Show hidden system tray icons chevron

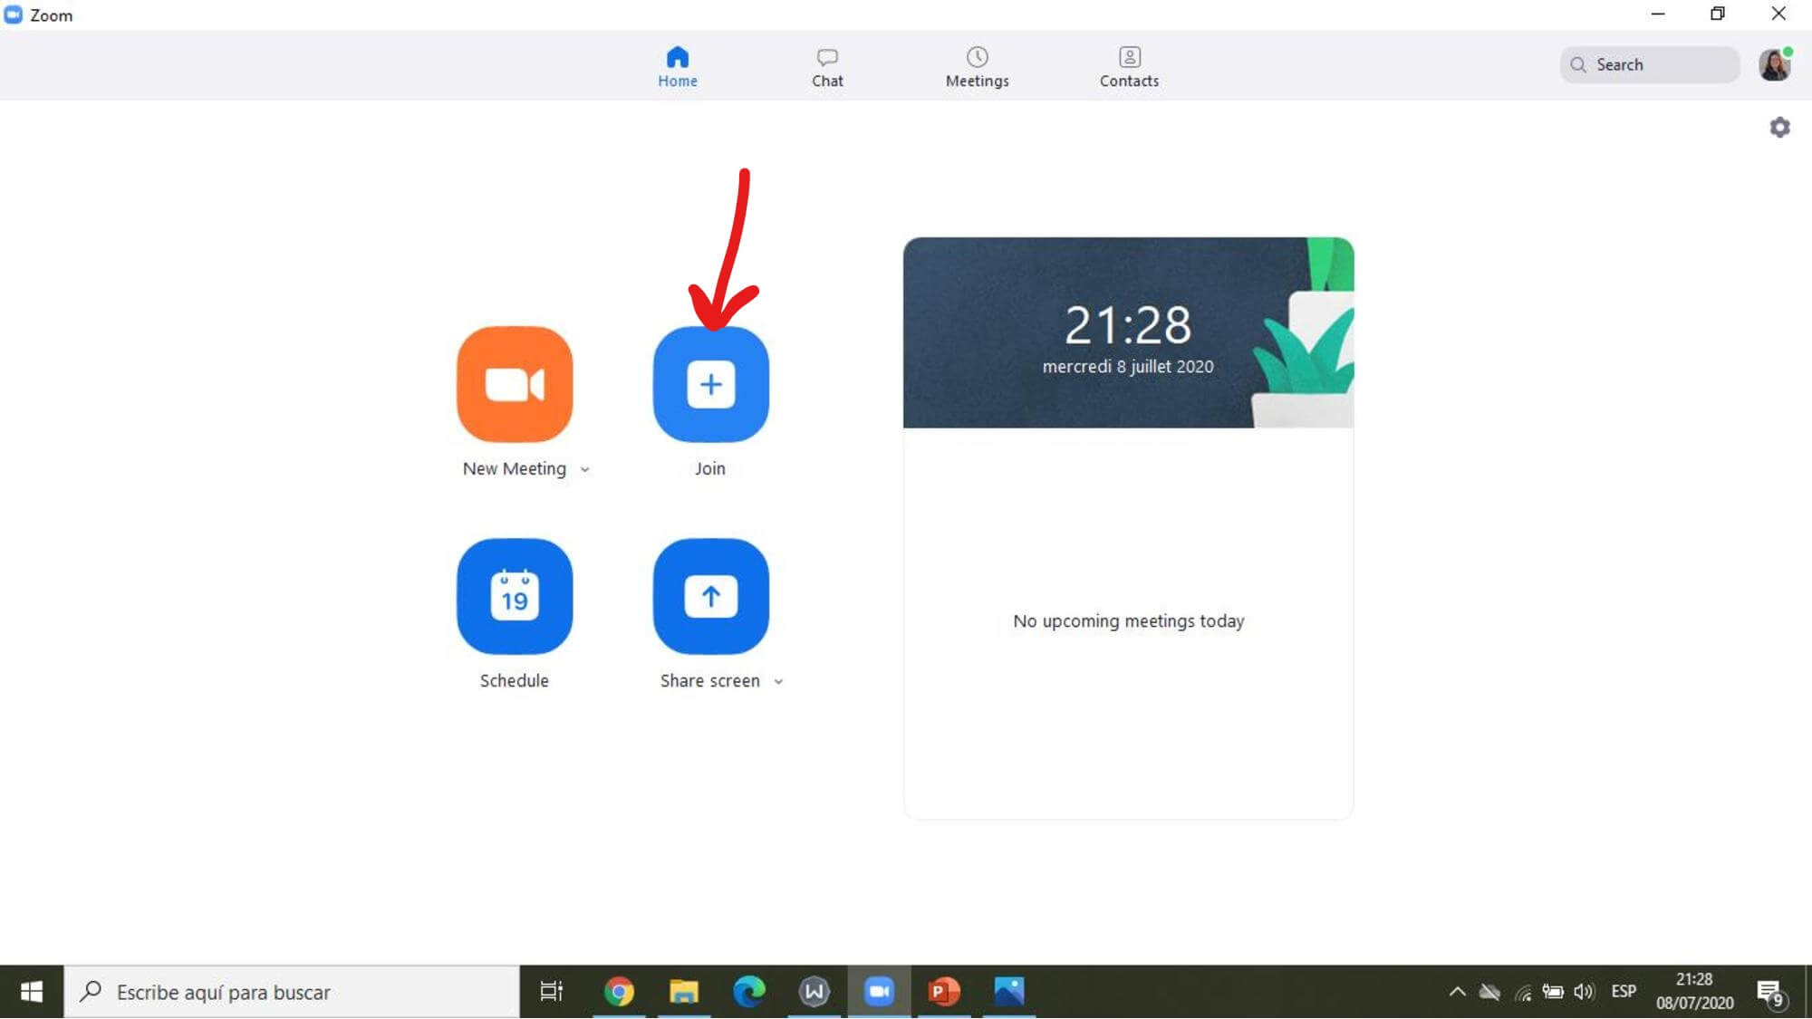(x=1457, y=991)
